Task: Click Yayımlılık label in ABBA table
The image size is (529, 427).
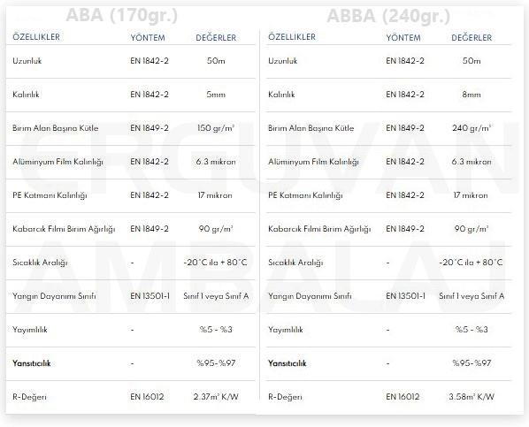Action: coord(286,330)
